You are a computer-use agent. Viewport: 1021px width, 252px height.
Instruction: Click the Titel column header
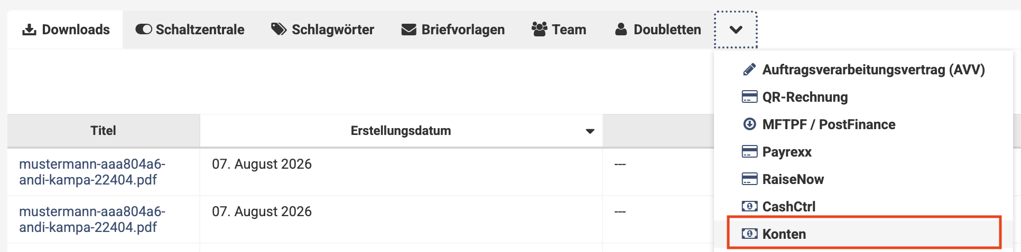point(104,131)
